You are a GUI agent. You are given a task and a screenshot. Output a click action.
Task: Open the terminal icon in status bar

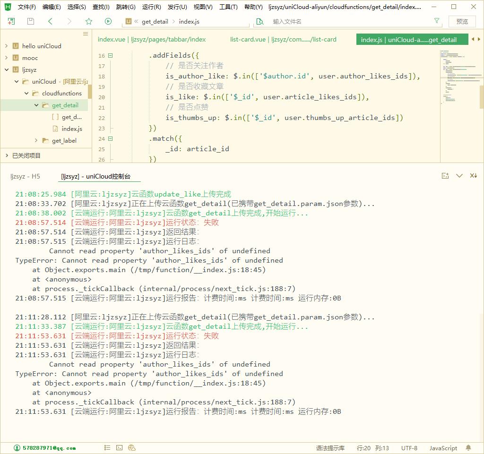point(120,448)
